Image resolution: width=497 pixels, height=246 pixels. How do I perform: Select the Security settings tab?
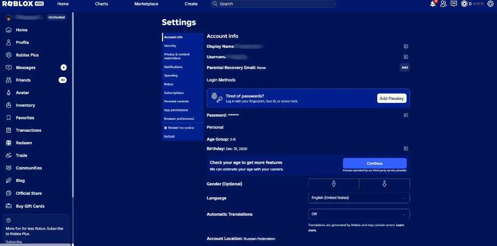tap(182, 46)
